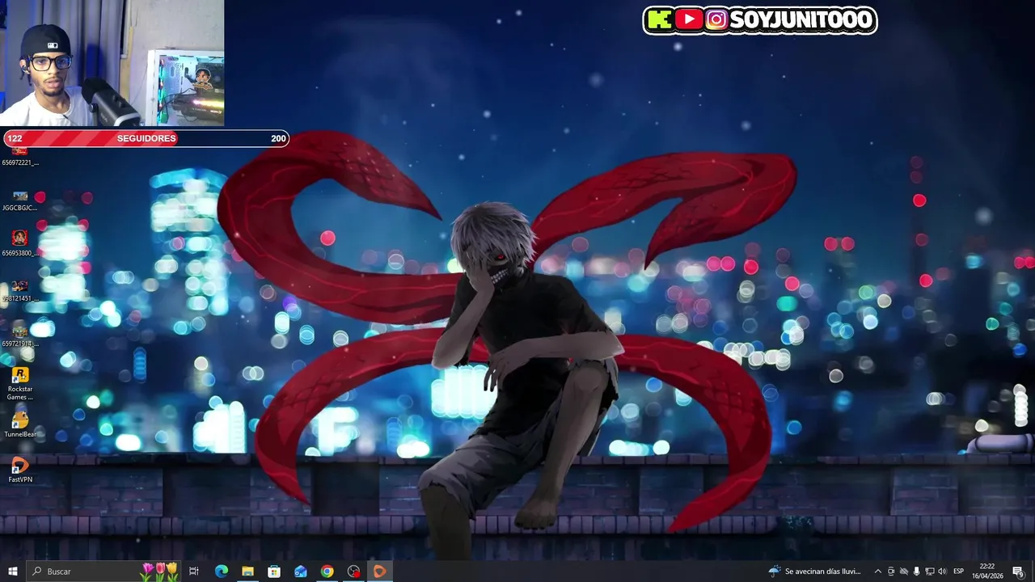Open the OneDrive cloud tray icon
Screen dimensions: 1035x582
pos(904,571)
